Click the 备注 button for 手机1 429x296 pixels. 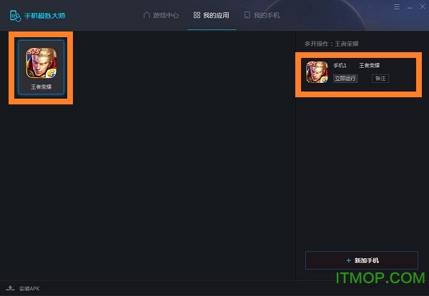click(380, 79)
